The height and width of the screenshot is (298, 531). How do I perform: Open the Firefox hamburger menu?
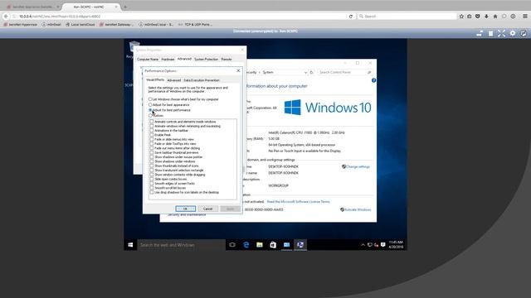tap(525, 17)
